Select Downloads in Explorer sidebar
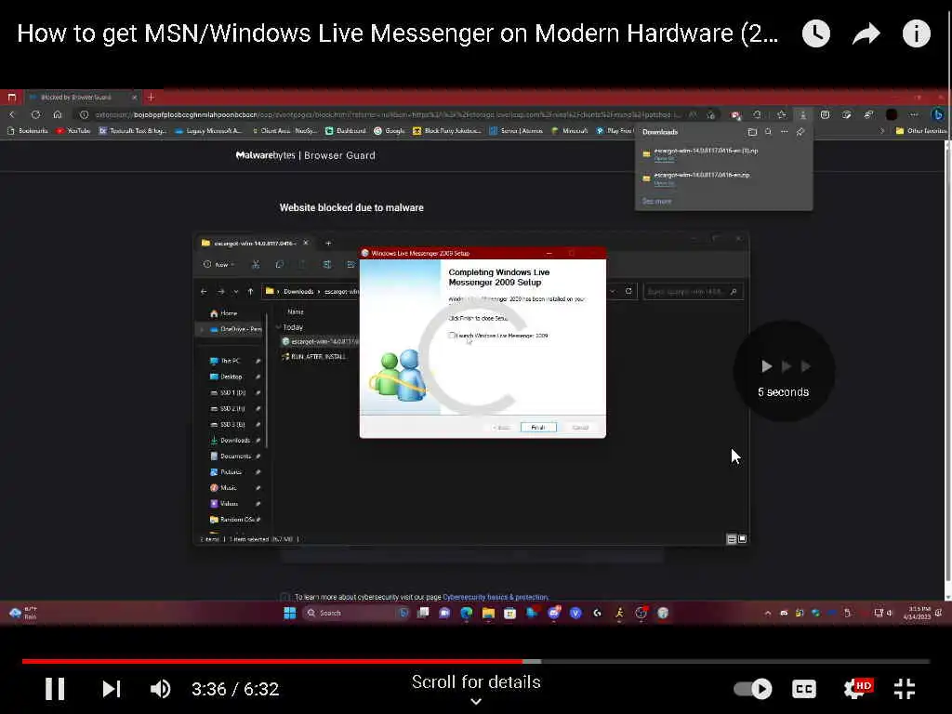The width and height of the screenshot is (952, 714). [x=231, y=440]
